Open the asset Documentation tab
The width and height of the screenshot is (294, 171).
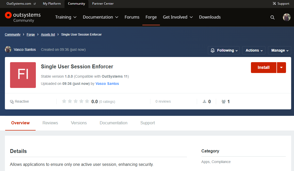(114, 123)
